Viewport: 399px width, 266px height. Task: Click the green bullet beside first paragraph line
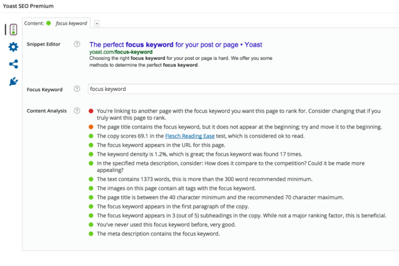coord(91,207)
